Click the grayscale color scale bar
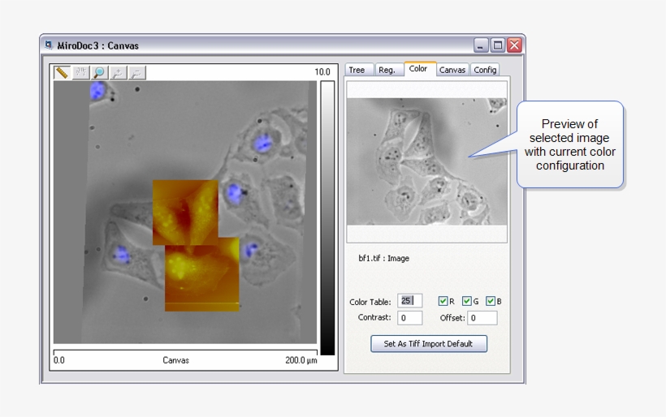 tap(327, 217)
